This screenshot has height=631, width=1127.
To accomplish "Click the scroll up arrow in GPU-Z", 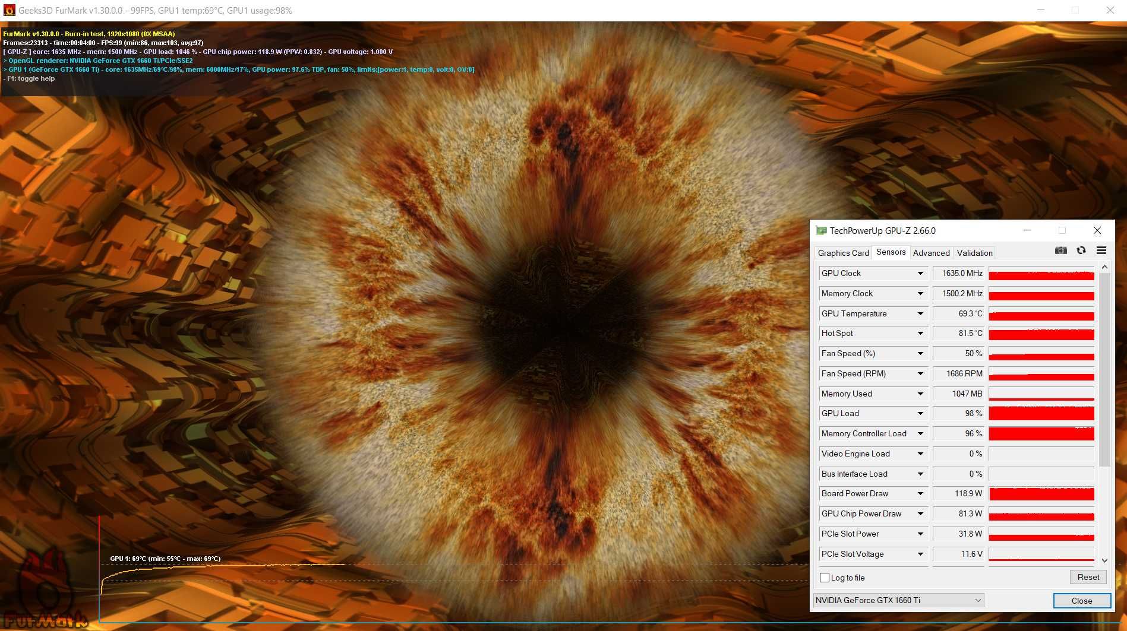I will pos(1104,267).
